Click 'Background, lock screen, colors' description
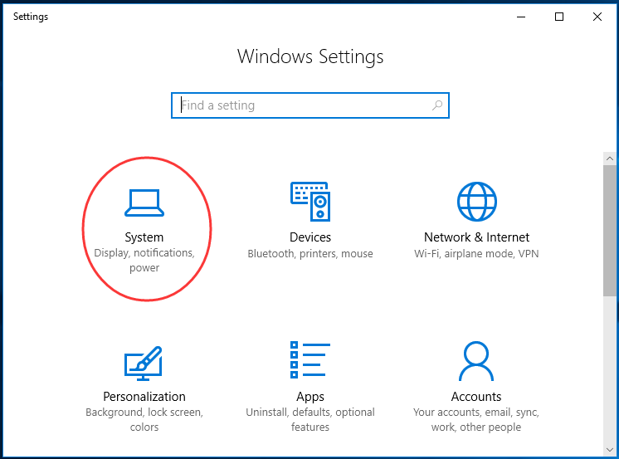 coord(144,419)
